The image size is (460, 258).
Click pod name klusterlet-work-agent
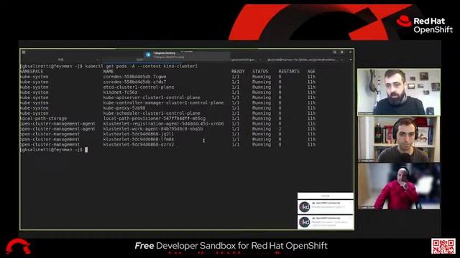pyautogui.click(x=153, y=129)
